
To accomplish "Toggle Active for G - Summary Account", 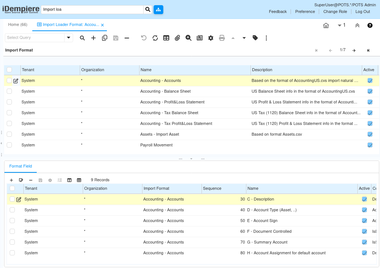I will point(364,242).
